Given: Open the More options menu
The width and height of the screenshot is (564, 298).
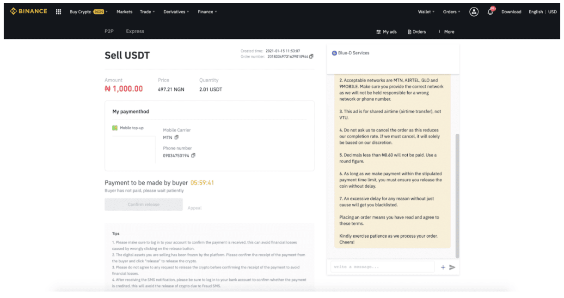Looking at the screenshot, I should (x=447, y=32).
